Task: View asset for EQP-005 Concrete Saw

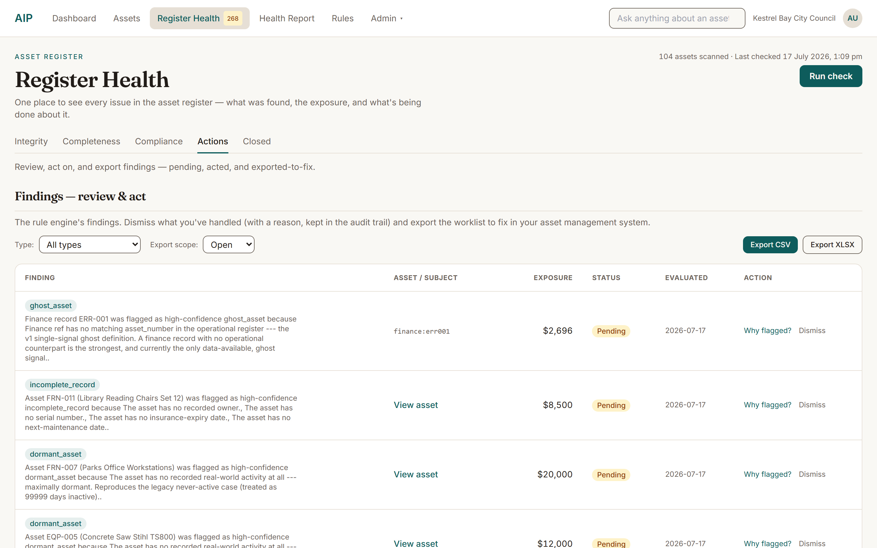Action: pyautogui.click(x=416, y=543)
